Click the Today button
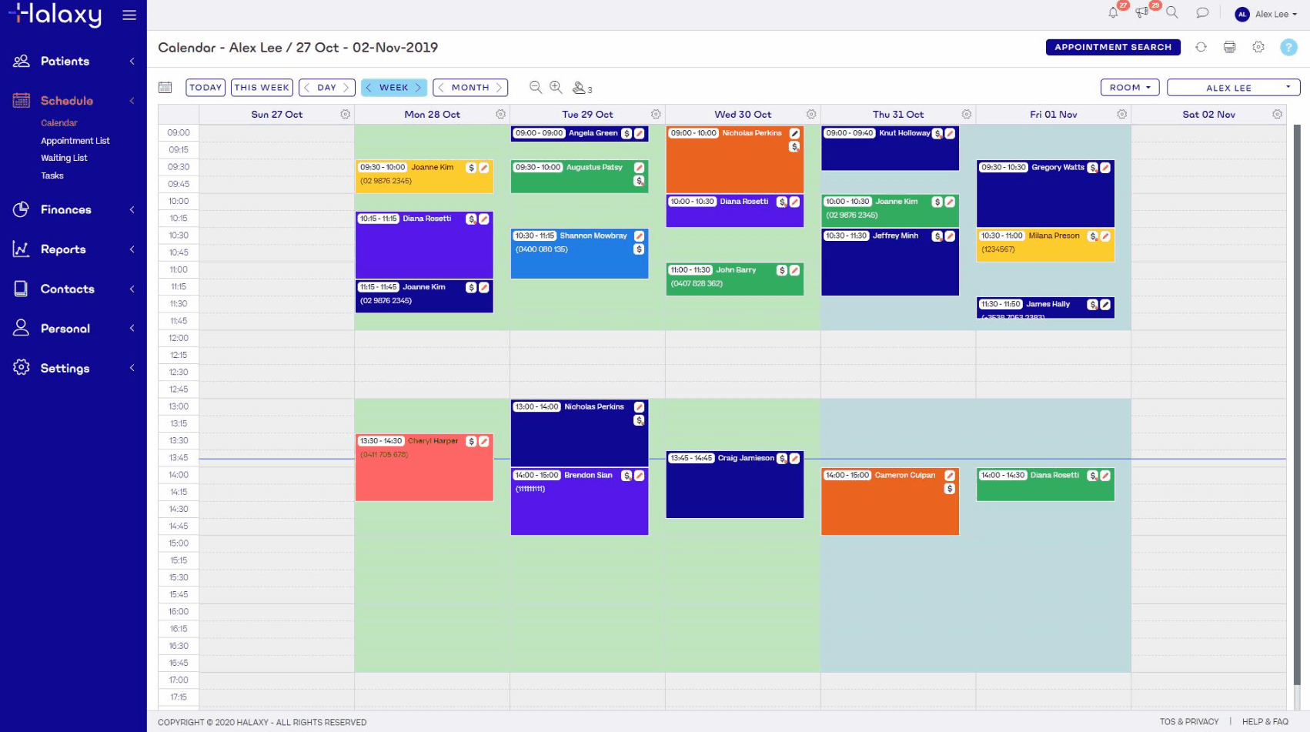Viewport: 1310px width, 732px height. click(206, 88)
